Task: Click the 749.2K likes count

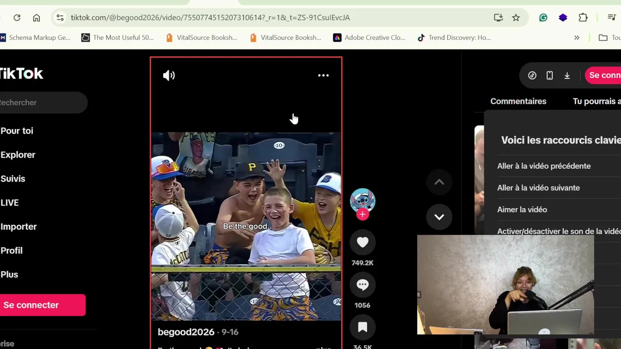Action: coord(362,263)
